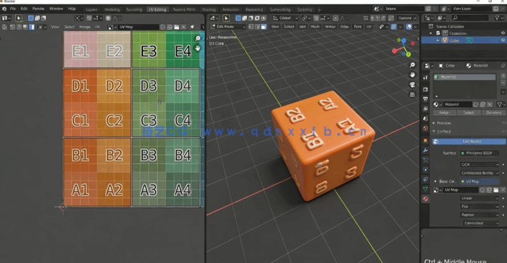Expand the Preview panel
This screenshot has height=263, width=507.
pyautogui.click(x=444, y=123)
